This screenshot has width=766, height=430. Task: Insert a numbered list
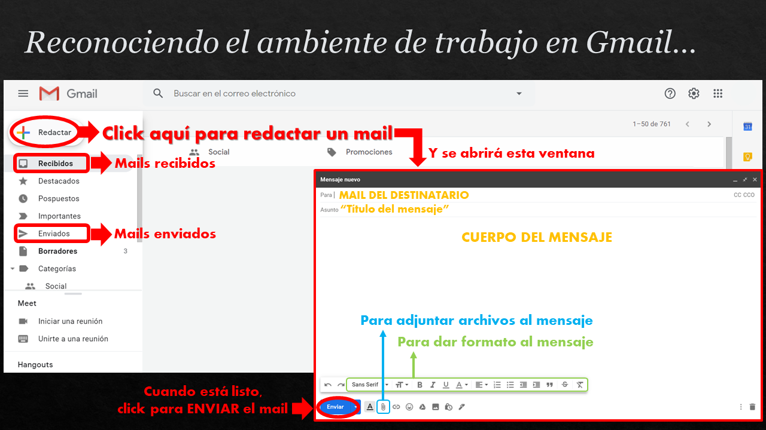[497, 385]
